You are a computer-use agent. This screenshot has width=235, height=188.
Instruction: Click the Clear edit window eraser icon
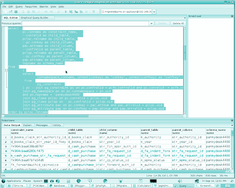coord(39,12)
